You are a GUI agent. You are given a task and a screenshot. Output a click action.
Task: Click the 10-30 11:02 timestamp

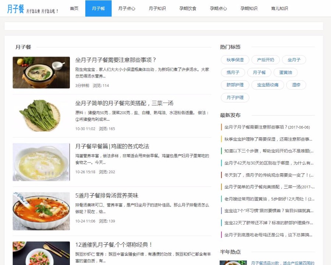[x=85, y=129]
